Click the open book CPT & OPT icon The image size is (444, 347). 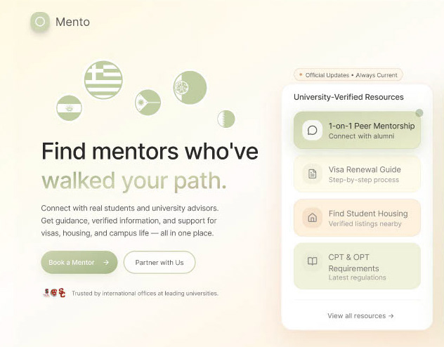[313, 261]
